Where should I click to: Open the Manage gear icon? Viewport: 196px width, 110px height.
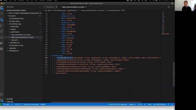[x=2, y=100]
